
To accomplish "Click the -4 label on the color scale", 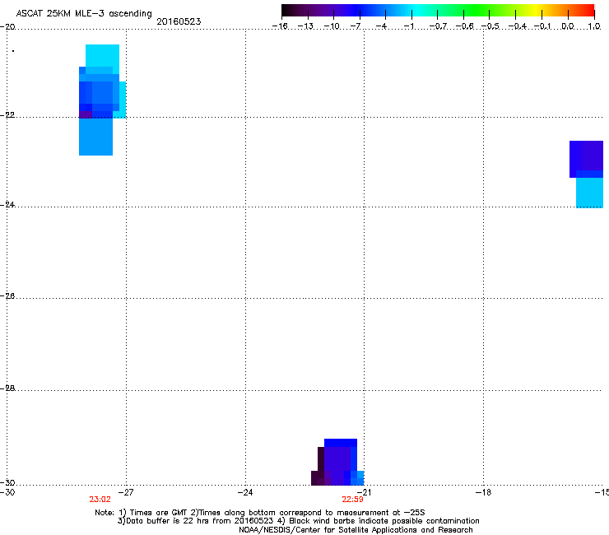I will (381, 26).
